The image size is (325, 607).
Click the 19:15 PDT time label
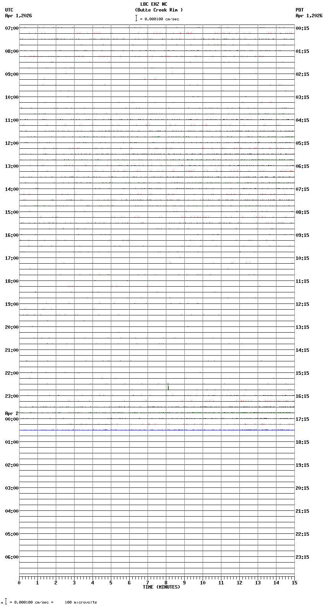[x=302, y=465]
